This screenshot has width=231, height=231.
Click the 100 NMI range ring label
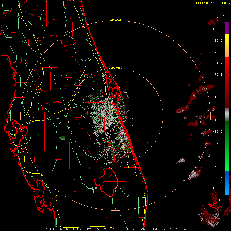pos(115,20)
